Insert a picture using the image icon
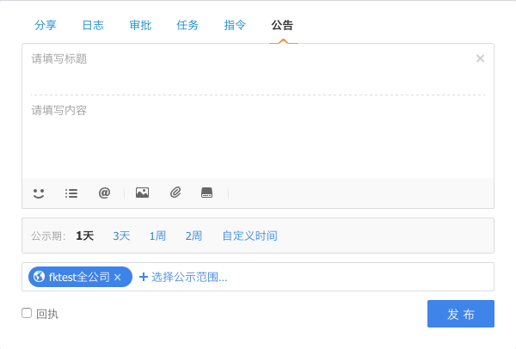The image size is (516, 349). tap(143, 193)
